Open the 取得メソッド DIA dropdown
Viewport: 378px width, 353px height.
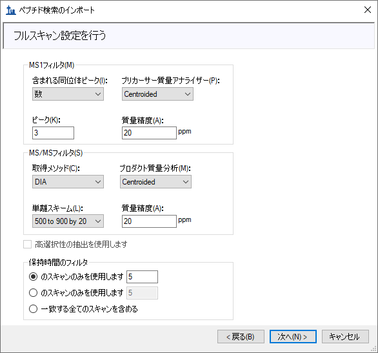pyautogui.click(x=68, y=182)
